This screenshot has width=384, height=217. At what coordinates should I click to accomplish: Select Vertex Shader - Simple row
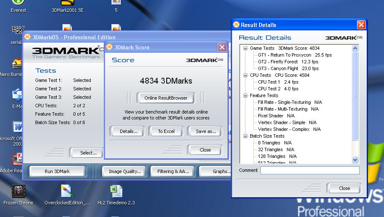pyautogui.click(x=287, y=122)
